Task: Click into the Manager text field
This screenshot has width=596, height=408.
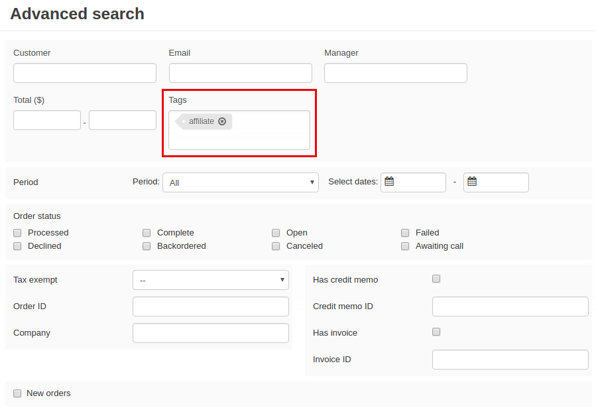Action: pyautogui.click(x=396, y=73)
